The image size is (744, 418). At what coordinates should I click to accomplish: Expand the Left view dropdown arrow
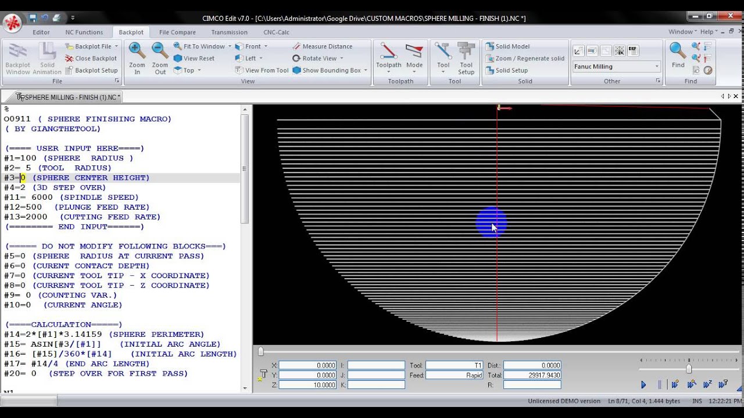point(260,58)
